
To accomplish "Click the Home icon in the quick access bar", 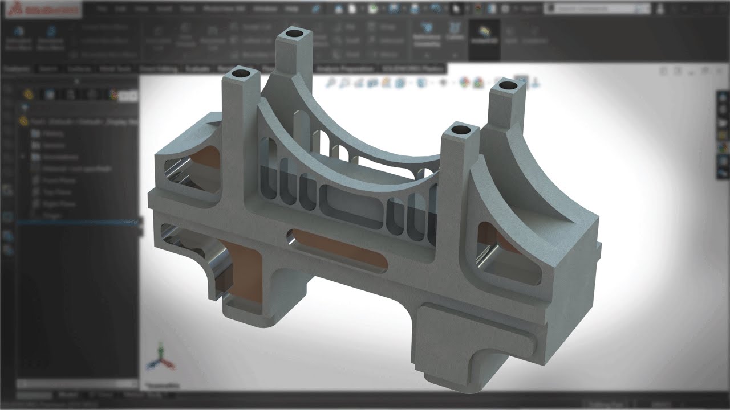I will (x=339, y=10).
